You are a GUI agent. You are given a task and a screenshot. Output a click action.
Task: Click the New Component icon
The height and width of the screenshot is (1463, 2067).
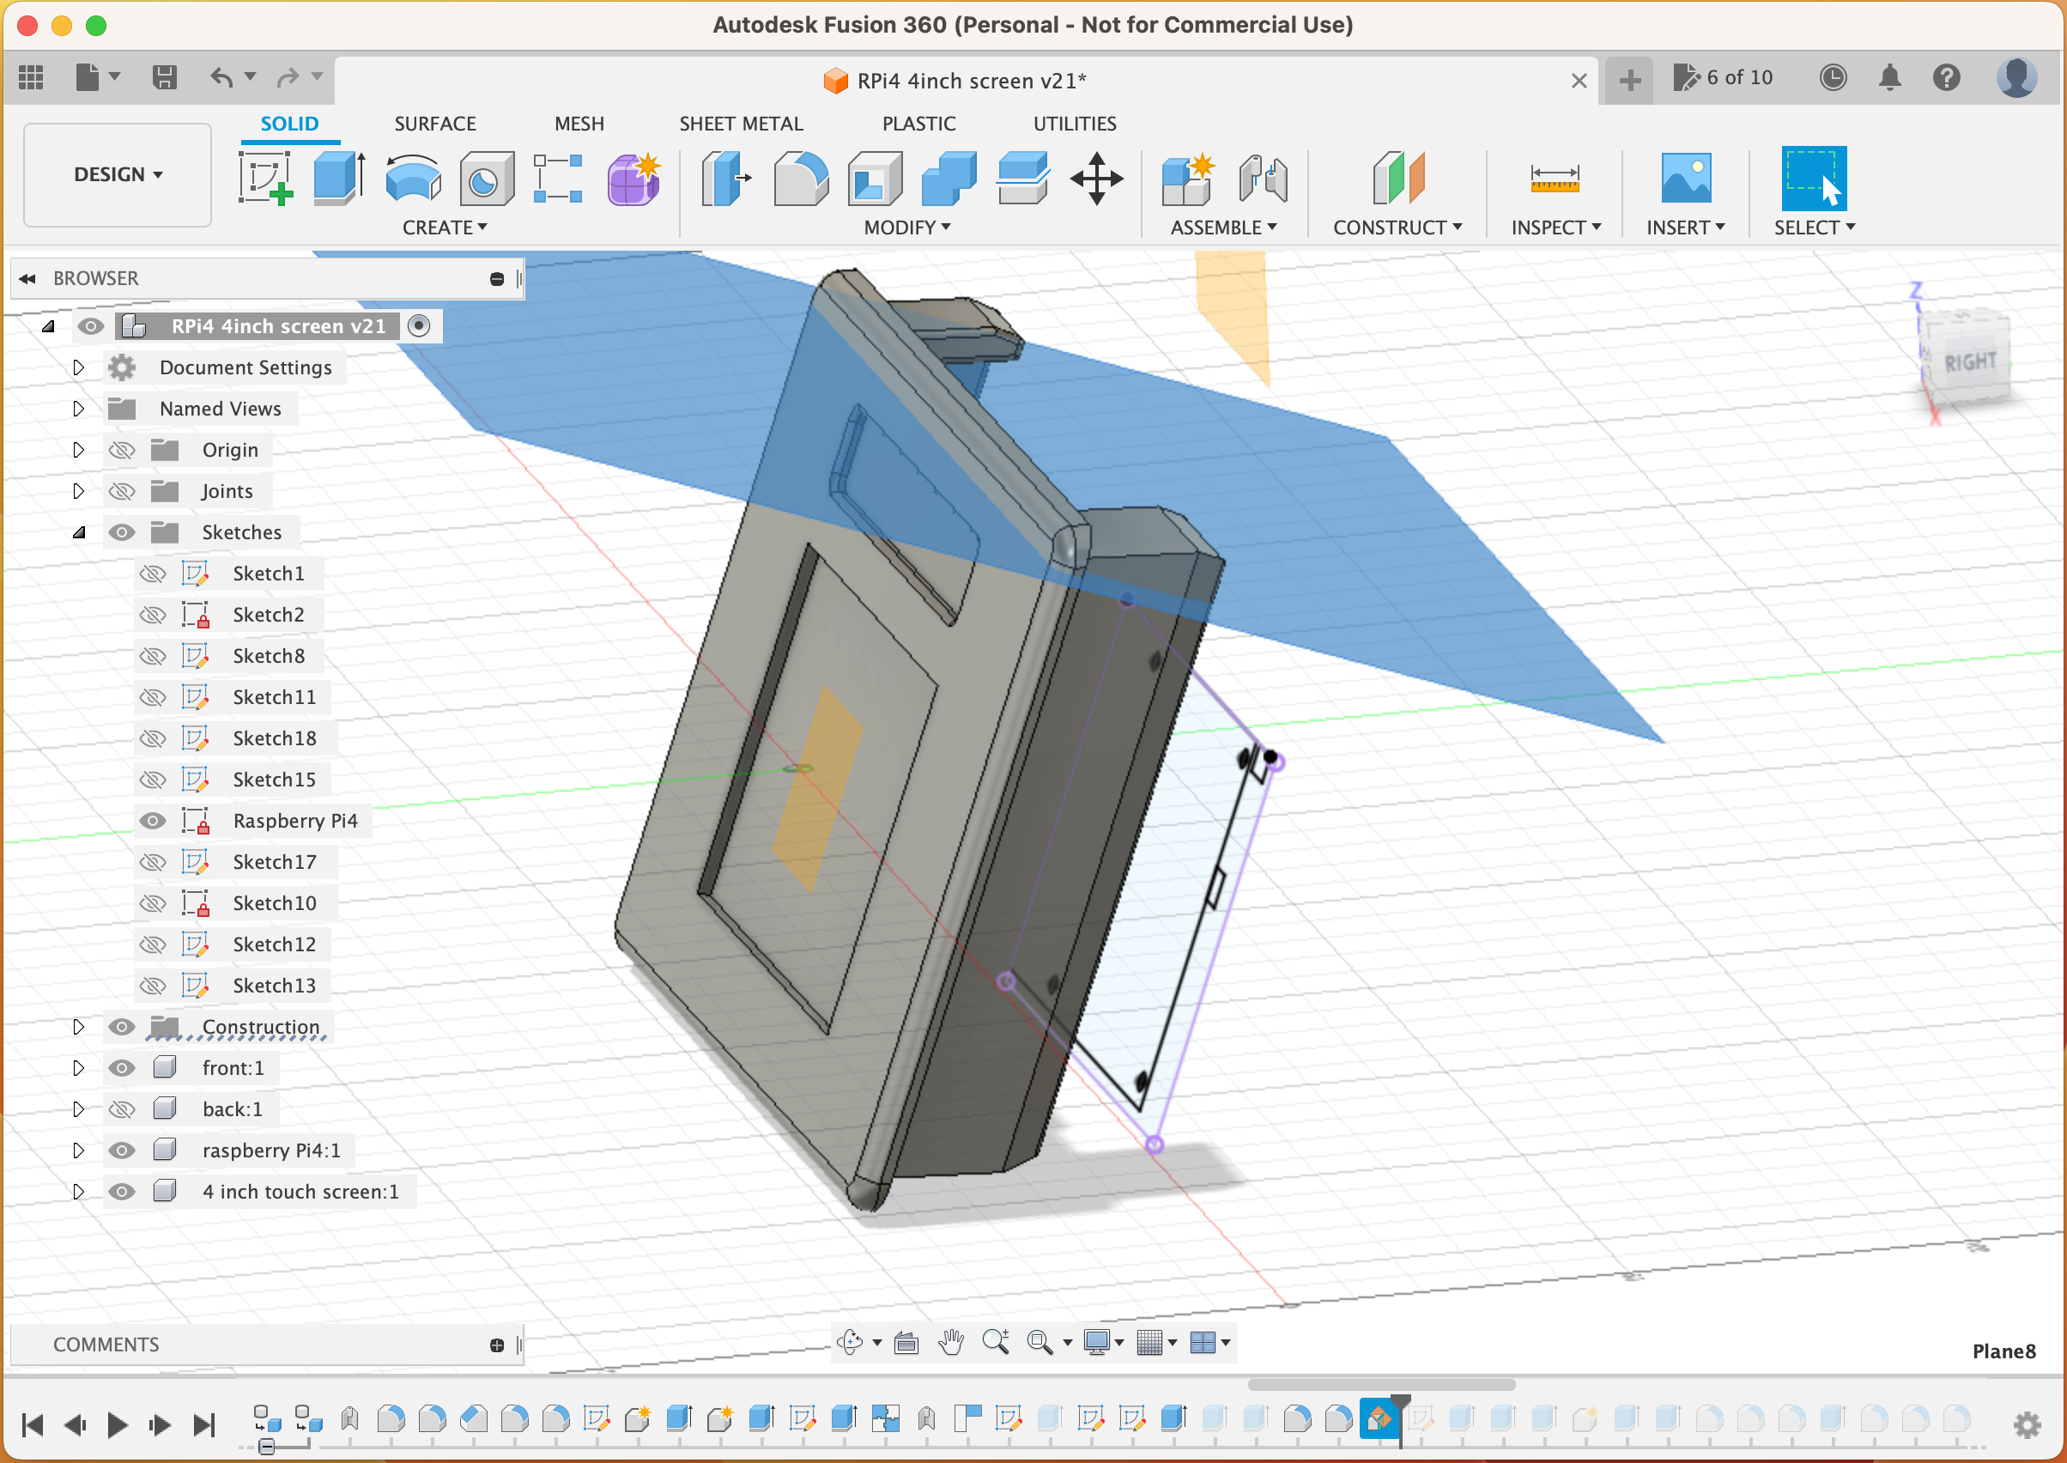pos(1187,178)
